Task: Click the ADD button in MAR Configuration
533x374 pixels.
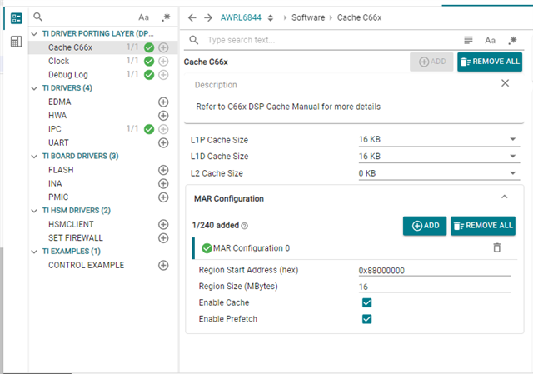Action: click(424, 225)
